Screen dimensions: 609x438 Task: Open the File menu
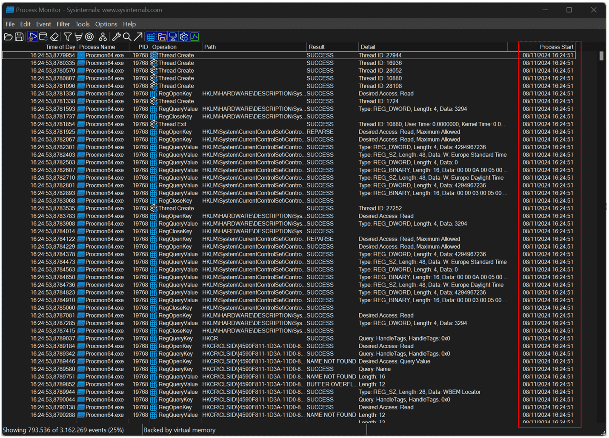(10, 24)
